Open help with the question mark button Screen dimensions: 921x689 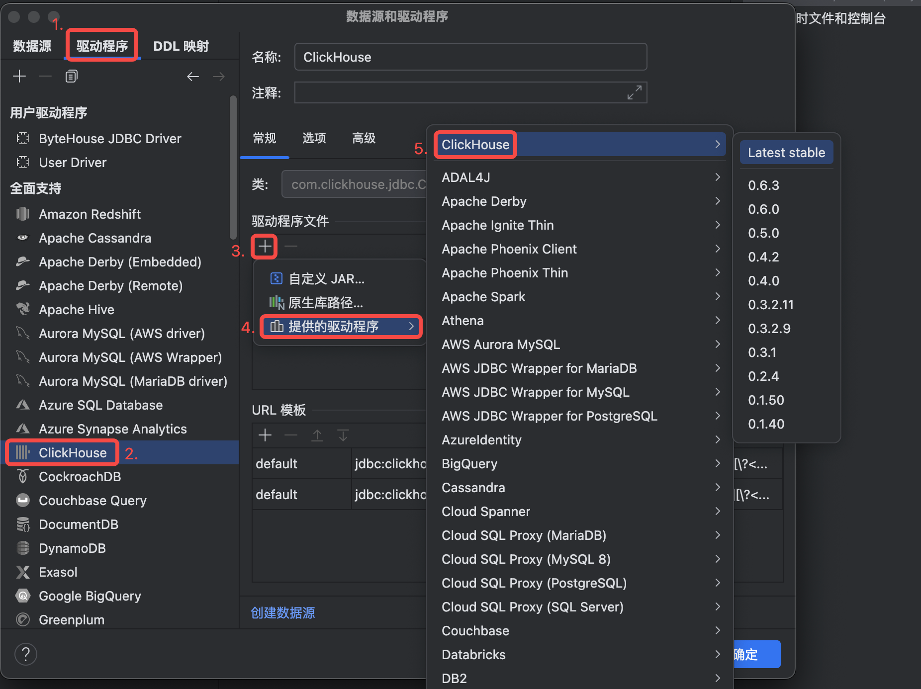26,654
